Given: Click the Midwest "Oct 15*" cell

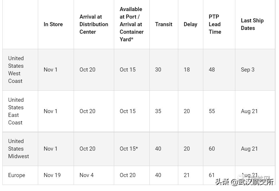Looking at the screenshot, I should pyautogui.click(x=129, y=149).
